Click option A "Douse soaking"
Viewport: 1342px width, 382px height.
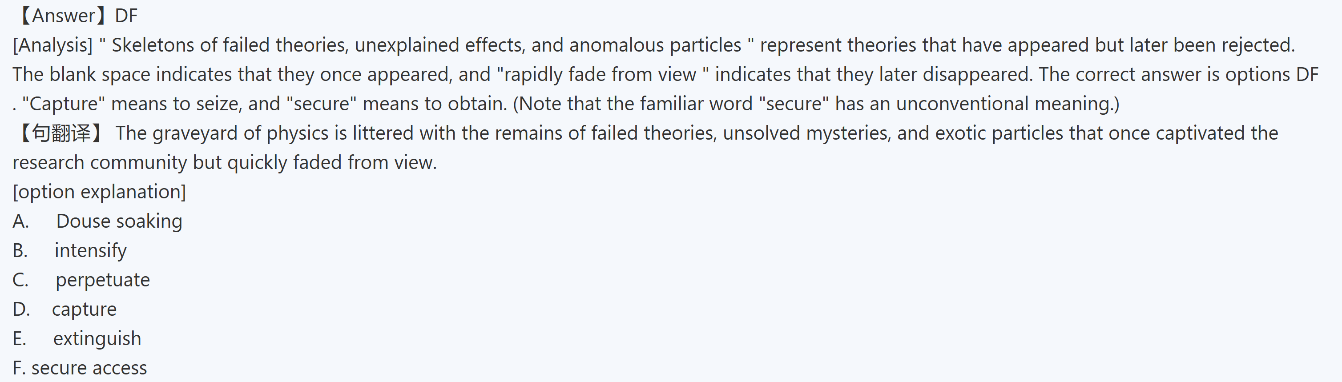[x=119, y=221]
